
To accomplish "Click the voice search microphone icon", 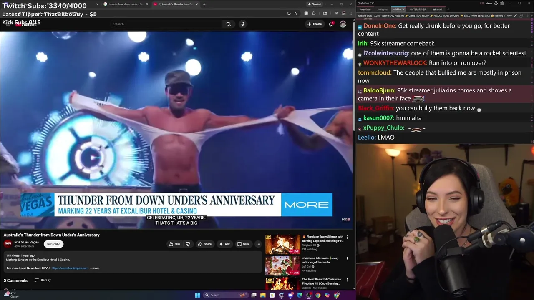I will (243, 24).
